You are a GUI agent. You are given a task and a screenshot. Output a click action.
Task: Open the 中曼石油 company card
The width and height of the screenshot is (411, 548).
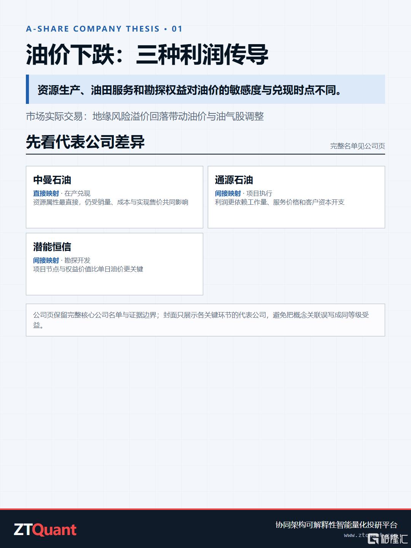(115, 197)
